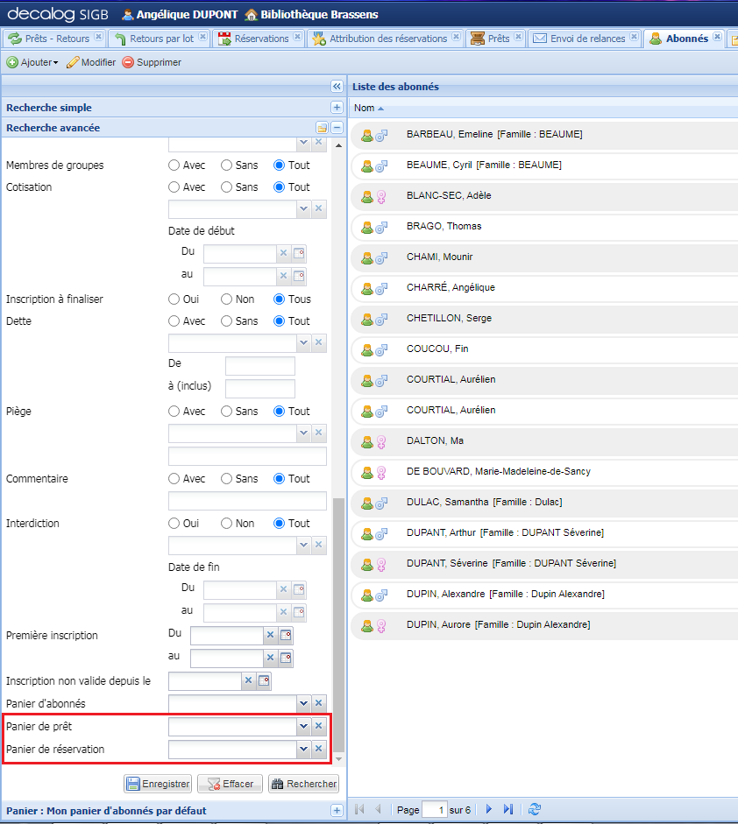Image resolution: width=738 pixels, height=824 pixels.
Task: Choose 'Sans' radio for Dette
Action: tap(226, 320)
